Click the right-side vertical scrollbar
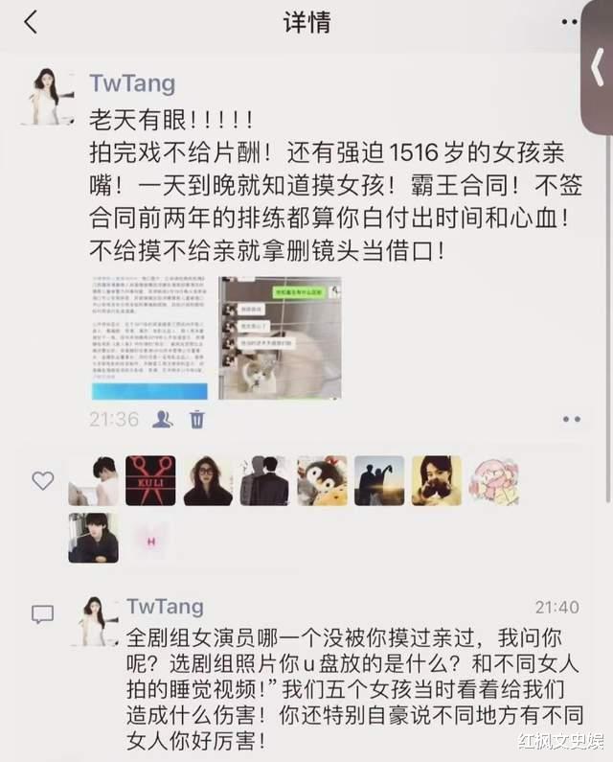This screenshot has height=762, width=613. (608, 318)
